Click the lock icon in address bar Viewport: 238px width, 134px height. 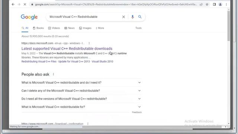32,4
